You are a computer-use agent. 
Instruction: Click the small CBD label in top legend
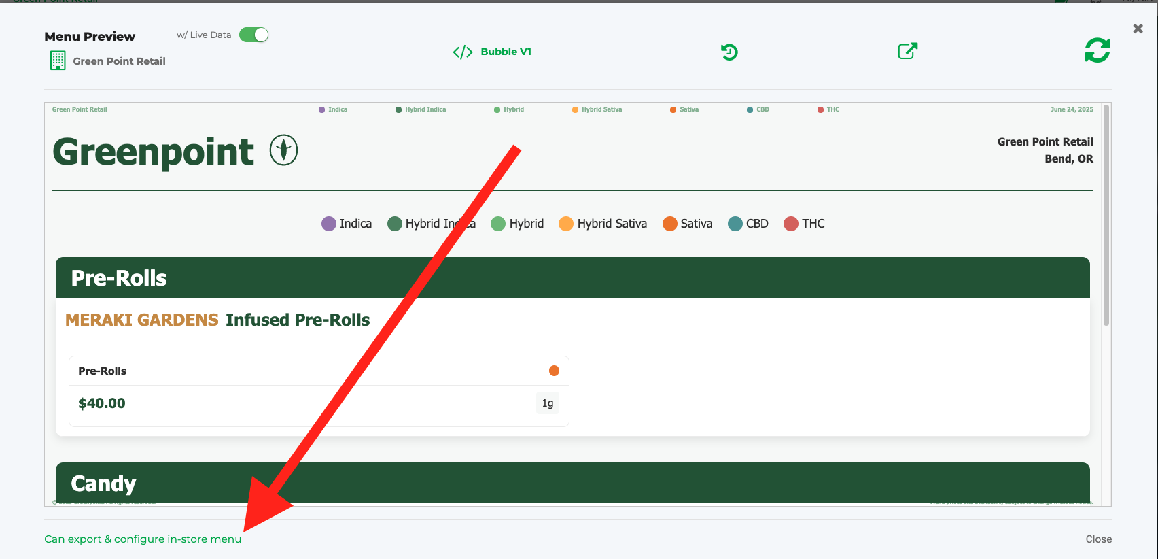pos(762,109)
